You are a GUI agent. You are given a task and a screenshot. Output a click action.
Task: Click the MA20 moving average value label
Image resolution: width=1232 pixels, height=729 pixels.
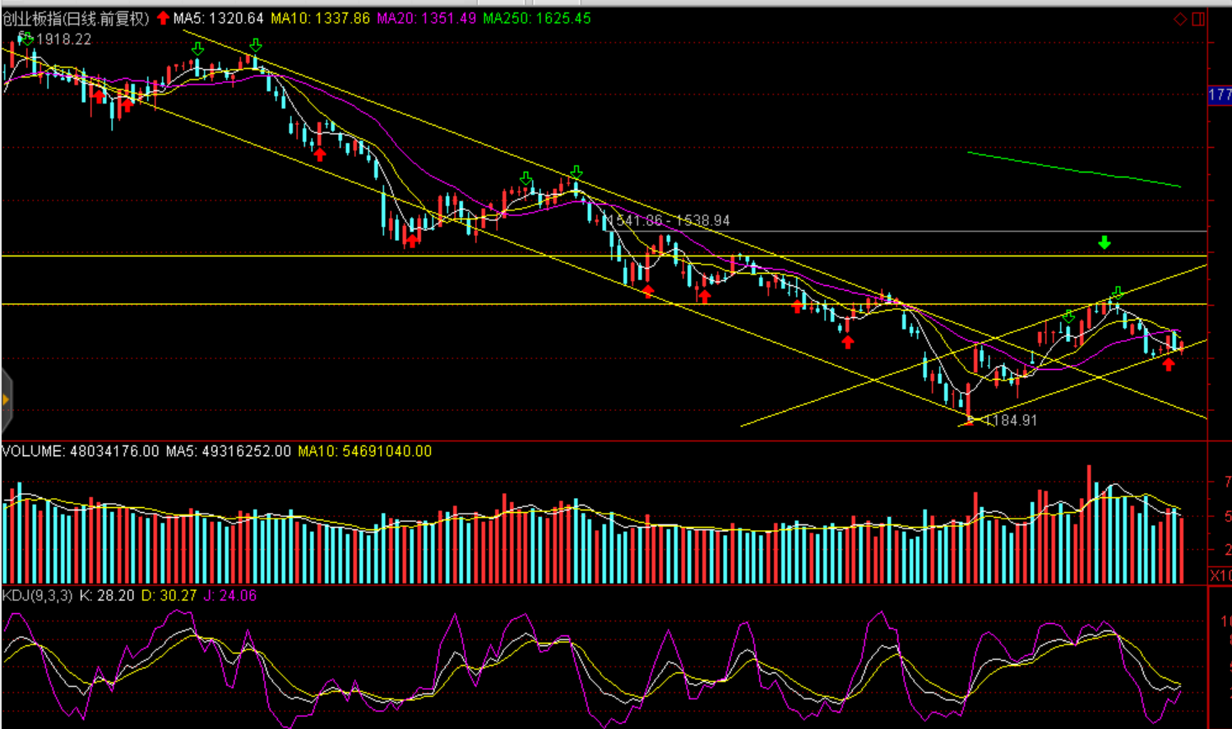[x=426, y=18]
